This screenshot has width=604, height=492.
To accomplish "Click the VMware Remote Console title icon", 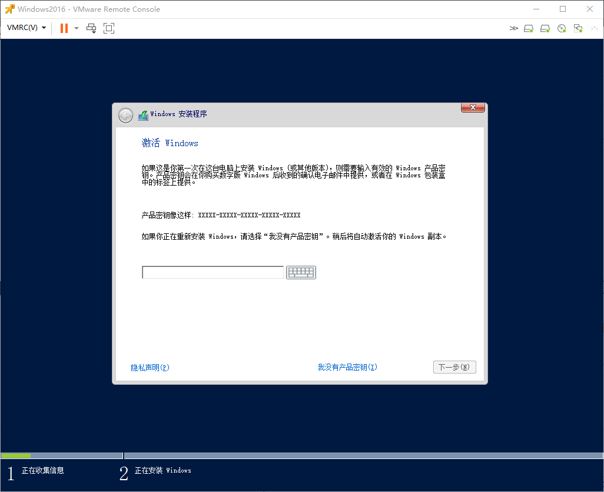I will 9,9.
